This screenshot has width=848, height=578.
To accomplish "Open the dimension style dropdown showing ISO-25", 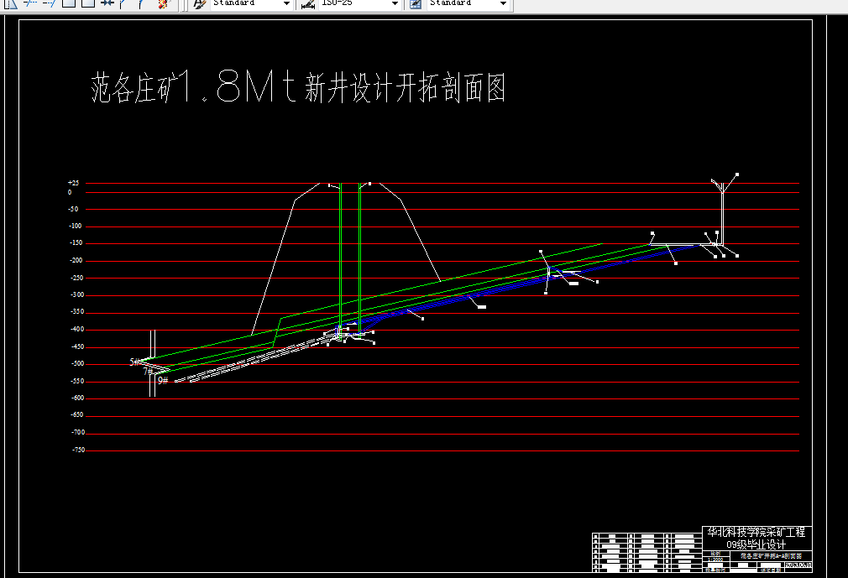I will pyautogui.click(x=359, y=3).
